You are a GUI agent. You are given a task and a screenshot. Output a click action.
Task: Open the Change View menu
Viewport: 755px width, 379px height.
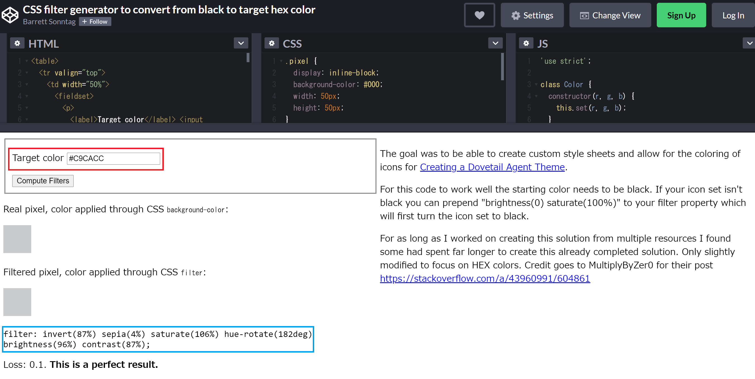(610, 15)
